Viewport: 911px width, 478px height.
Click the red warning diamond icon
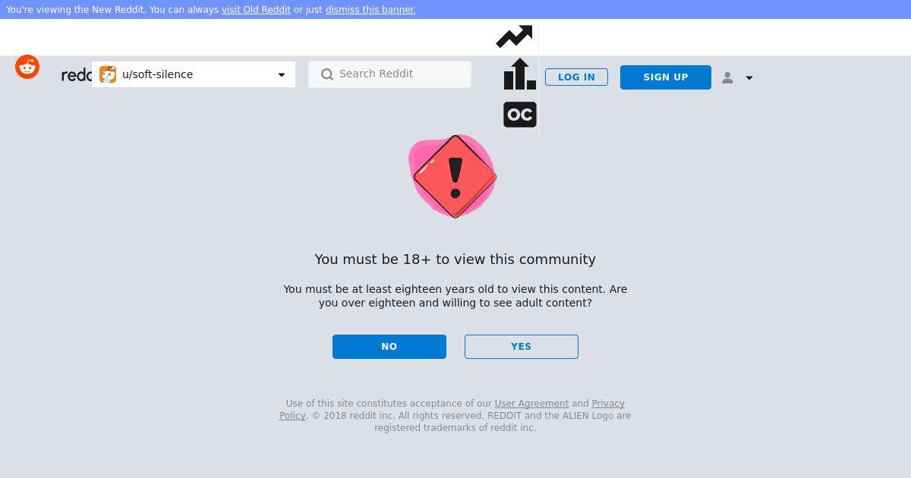click(455, 176)
